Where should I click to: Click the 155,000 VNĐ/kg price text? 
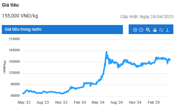(x=20, y=16)
